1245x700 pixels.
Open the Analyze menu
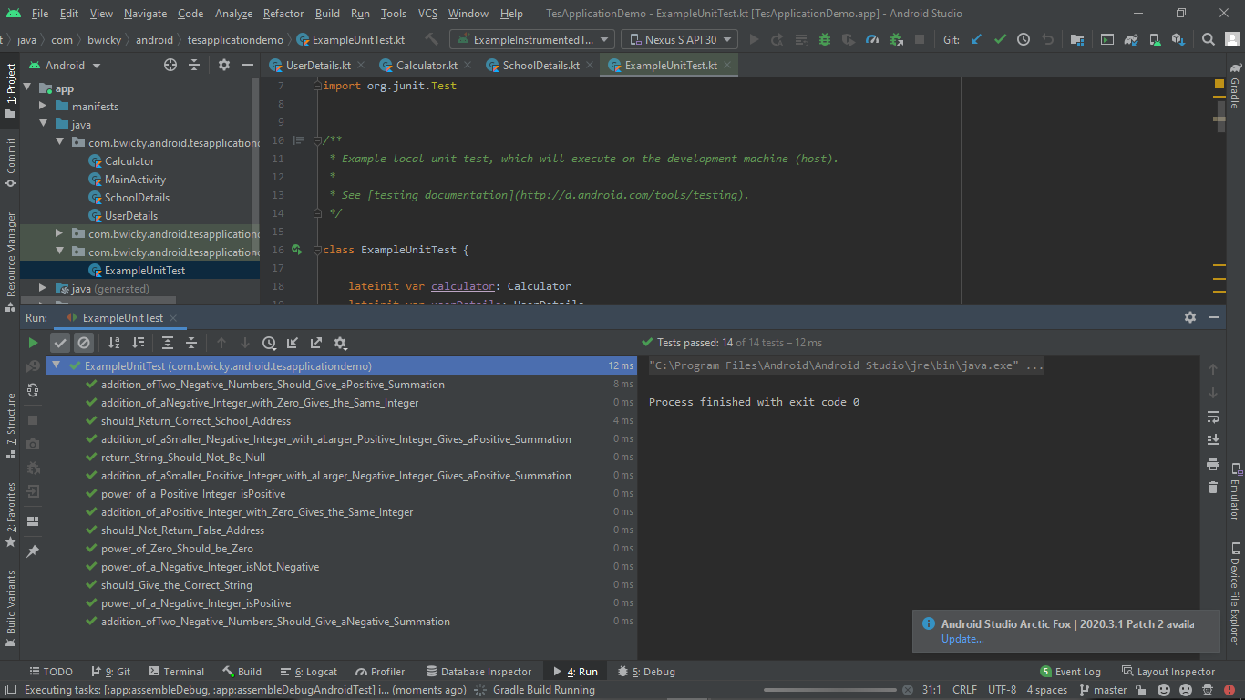tap(233, 14)
